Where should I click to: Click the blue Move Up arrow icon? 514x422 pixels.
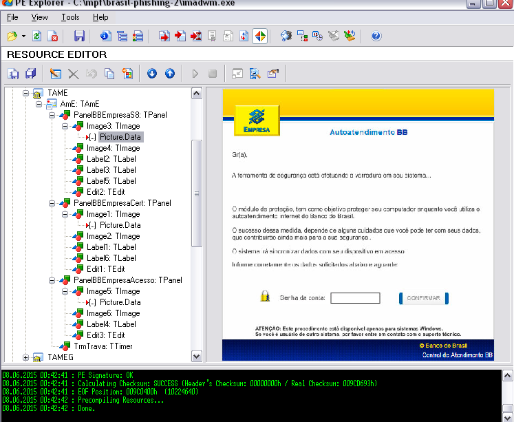(x=170, y=74)
